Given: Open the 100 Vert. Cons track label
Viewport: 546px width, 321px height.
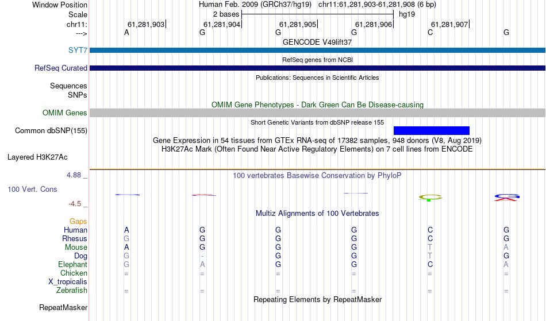Looking at the screenshot, I should coord(32,189).
